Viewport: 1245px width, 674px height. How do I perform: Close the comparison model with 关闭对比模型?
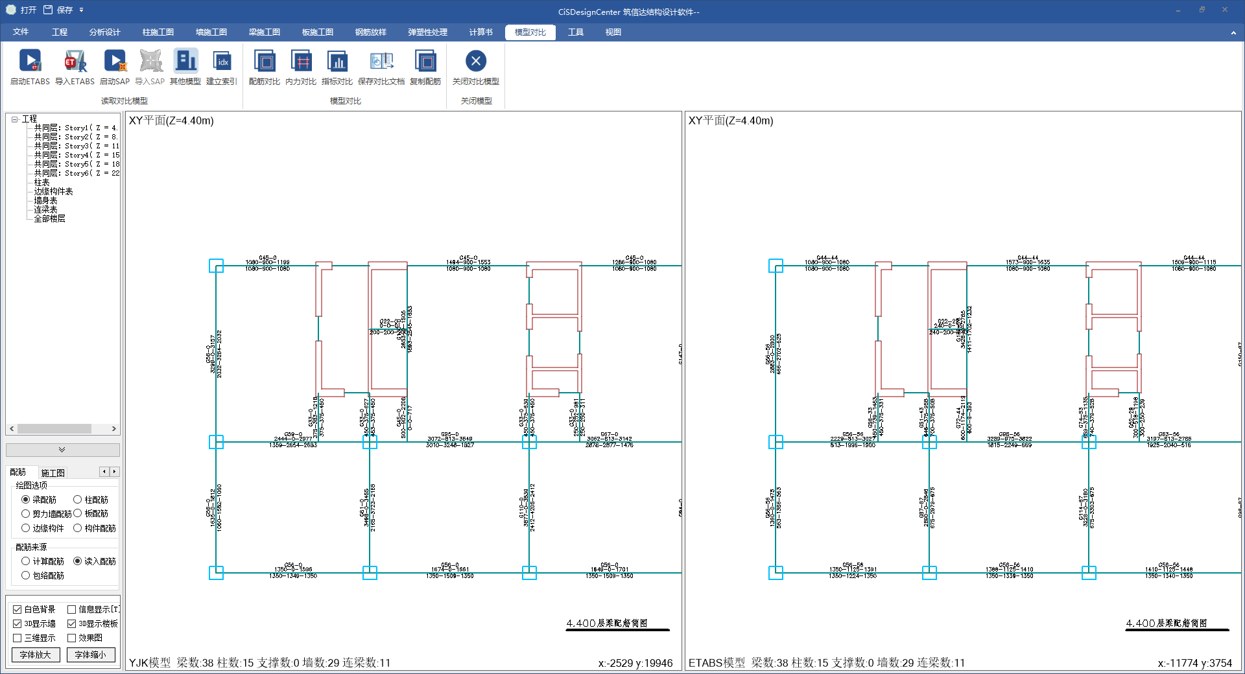coord(475,62)
